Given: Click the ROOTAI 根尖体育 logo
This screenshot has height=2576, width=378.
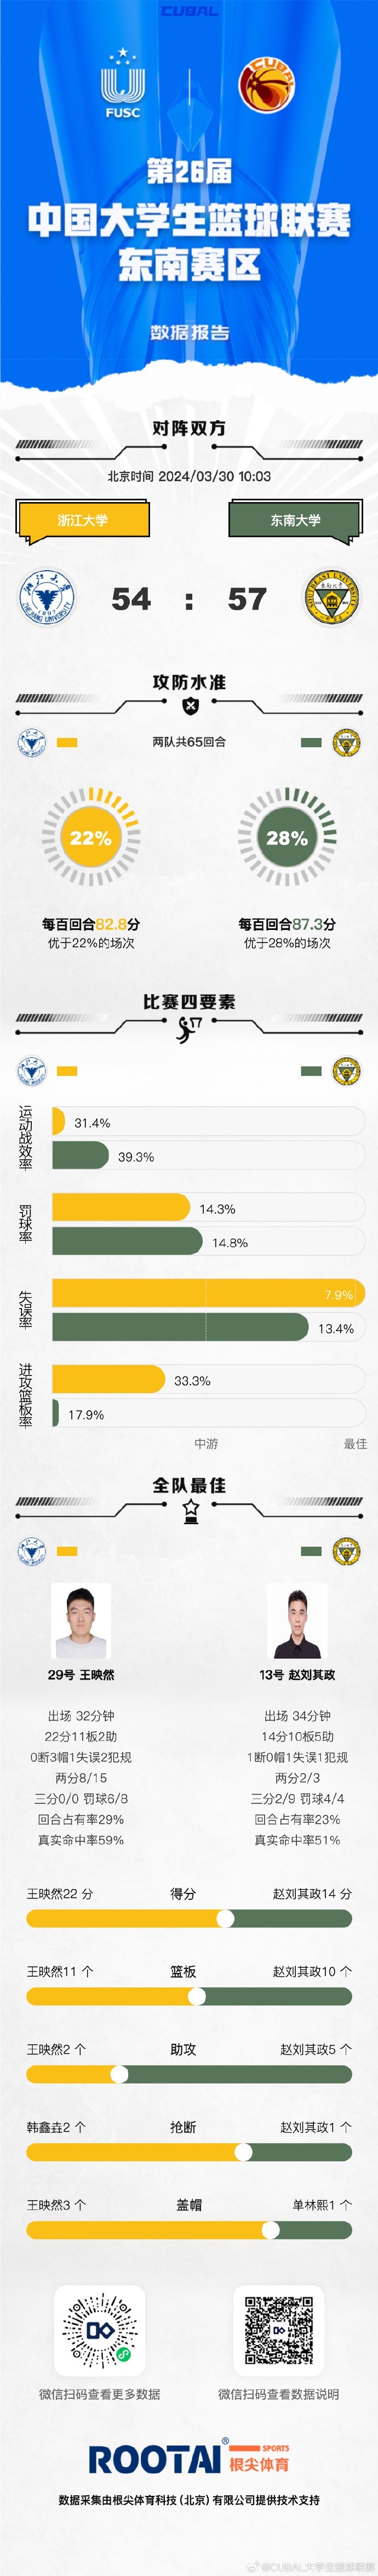Looking at the screenshot, I should click(x=188, y=2459).
